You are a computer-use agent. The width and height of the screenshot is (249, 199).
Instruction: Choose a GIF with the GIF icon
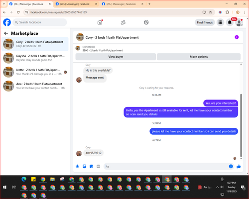(x=99, y=166)
